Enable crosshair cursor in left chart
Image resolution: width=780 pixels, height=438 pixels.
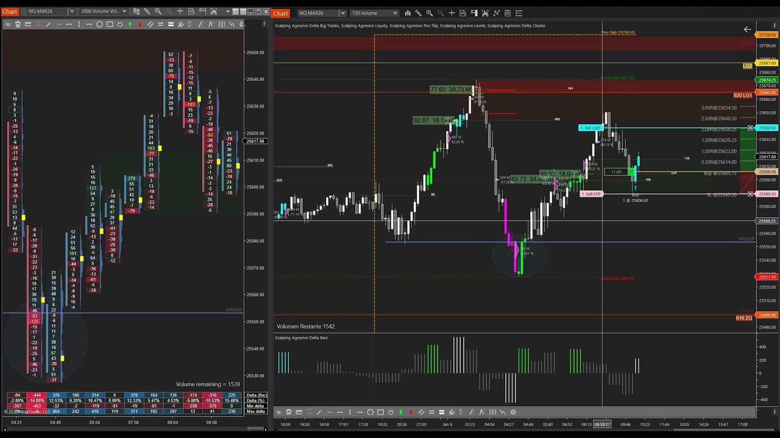point(180,12)
